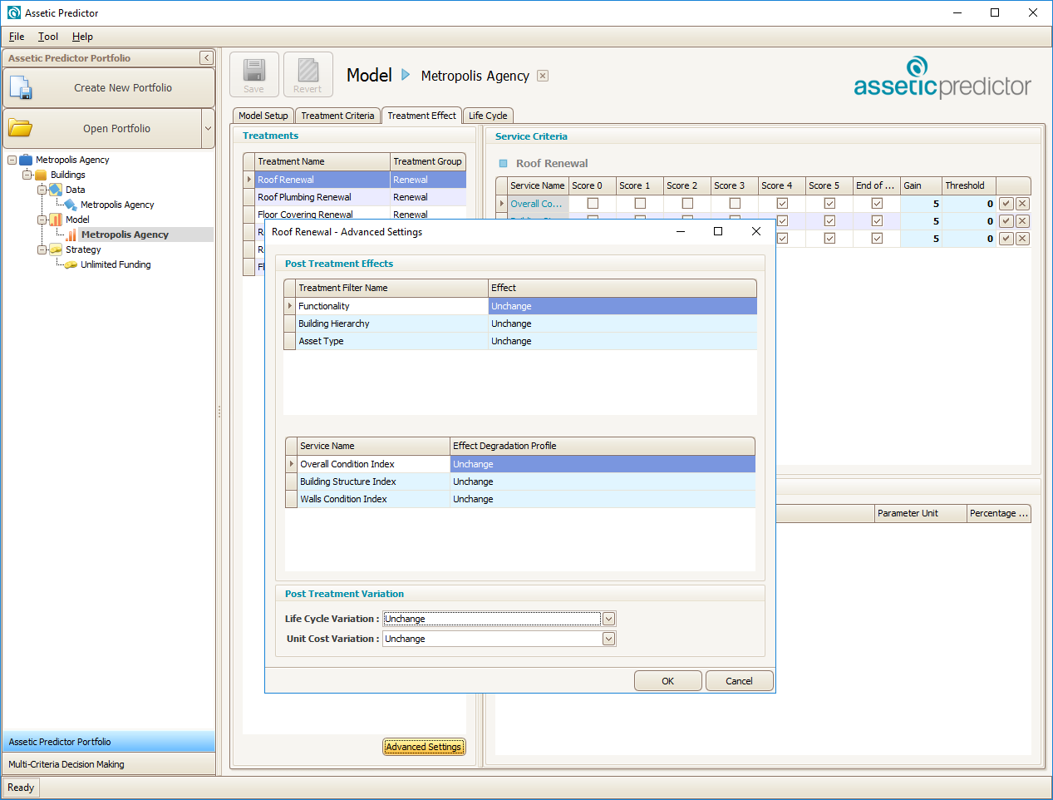Screen dimensions: 1053x800
Task: Switch to the Life Cycle tab
Action: [x=488, y=116]
